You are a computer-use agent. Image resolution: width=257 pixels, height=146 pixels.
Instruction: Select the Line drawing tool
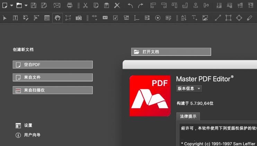[218, 18]
